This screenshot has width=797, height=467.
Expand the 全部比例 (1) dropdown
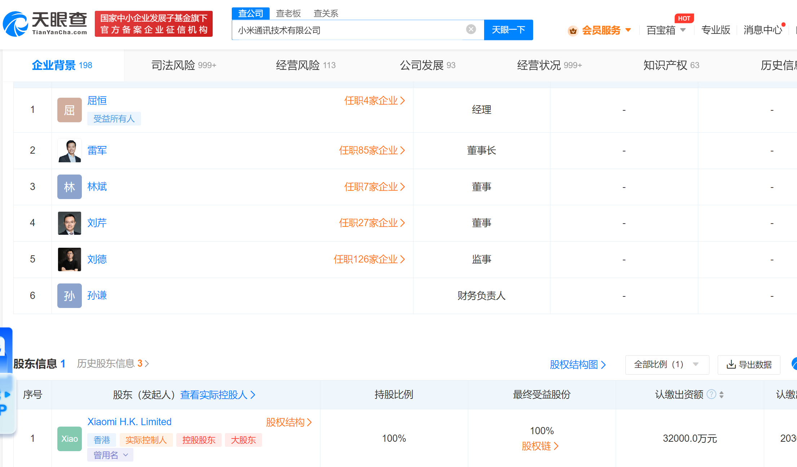667,365
